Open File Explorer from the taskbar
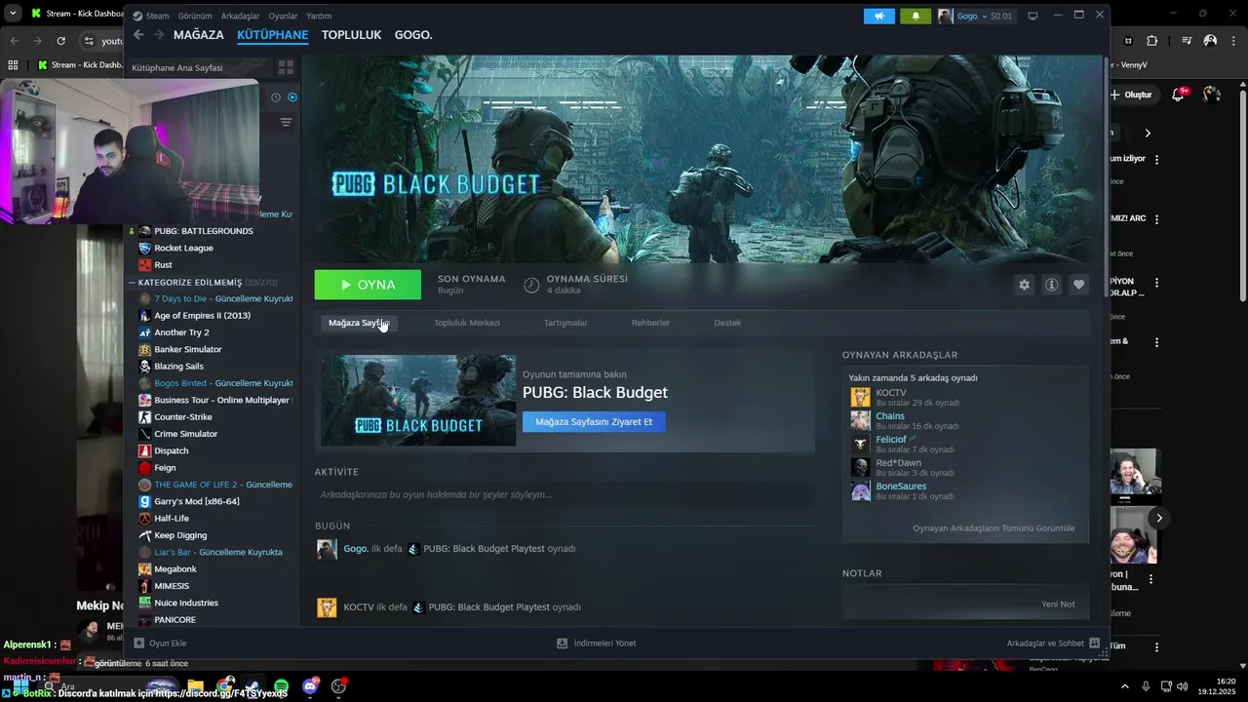Image resolution: width=1248 pixels, height=702 pixels. (x=196, y=686)
